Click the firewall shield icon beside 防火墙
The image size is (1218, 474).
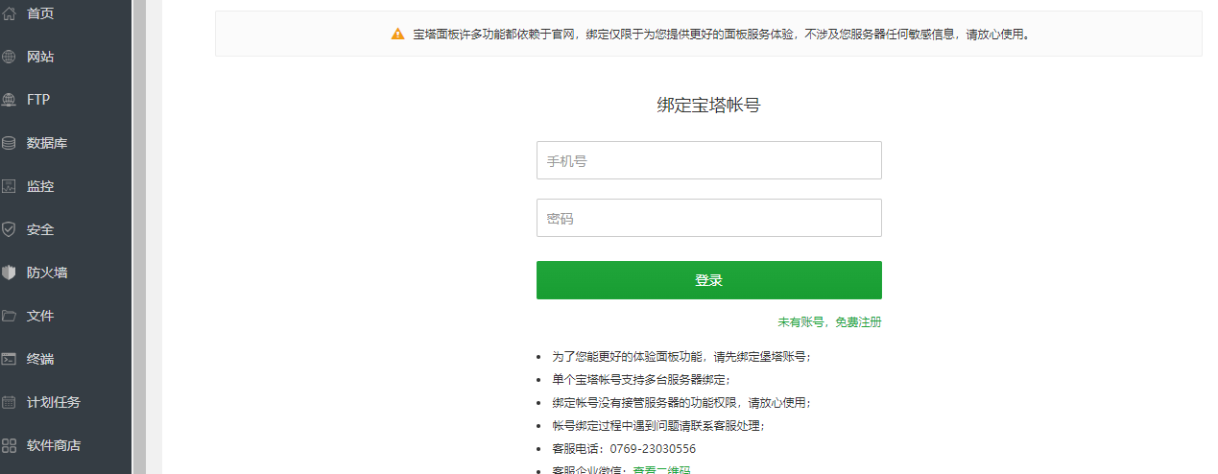point(9,273)
